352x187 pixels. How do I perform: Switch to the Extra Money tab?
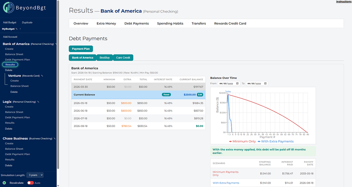pos(106,23)
